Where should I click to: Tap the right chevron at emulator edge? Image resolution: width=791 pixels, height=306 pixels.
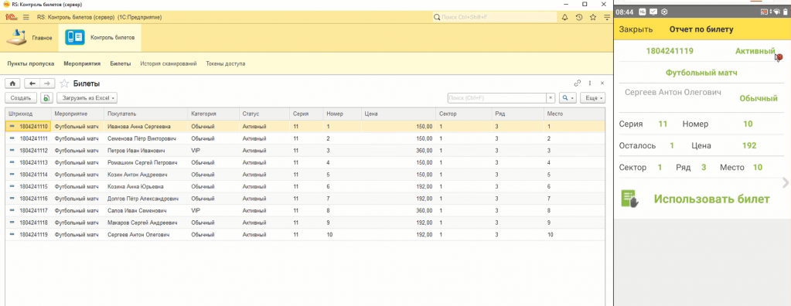(786, 183)
